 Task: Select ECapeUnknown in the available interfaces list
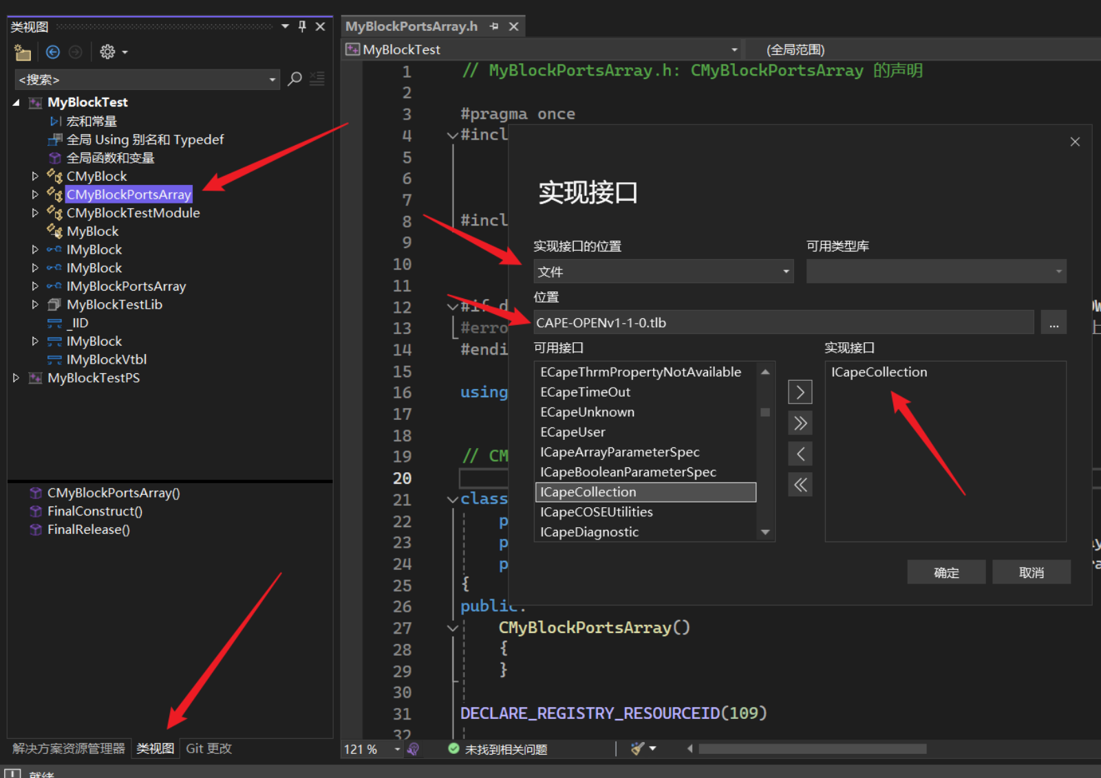click(x=587, y=412)
